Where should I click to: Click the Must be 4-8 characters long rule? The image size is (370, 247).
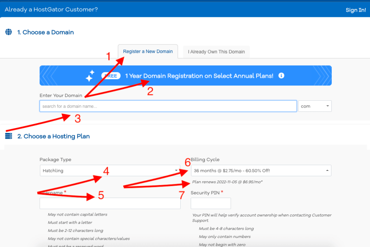[x=226, y=228]
